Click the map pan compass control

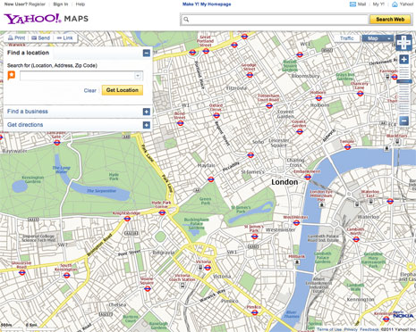(403, 43)
